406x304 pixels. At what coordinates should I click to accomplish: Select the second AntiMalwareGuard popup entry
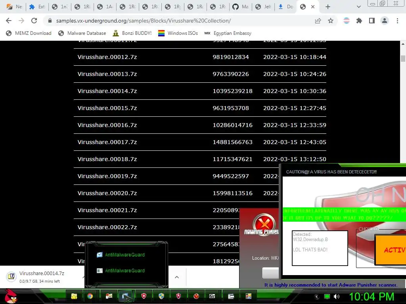(121, 271)
